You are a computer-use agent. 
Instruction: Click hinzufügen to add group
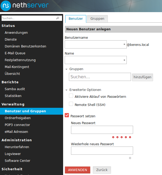(142, 77)
